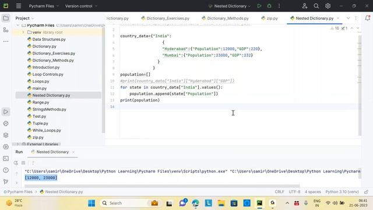Image resolution: width=373 pixels, height=210 pixels.
Task: Open the Structure tool window icon
Action: (x=6, y=30)
